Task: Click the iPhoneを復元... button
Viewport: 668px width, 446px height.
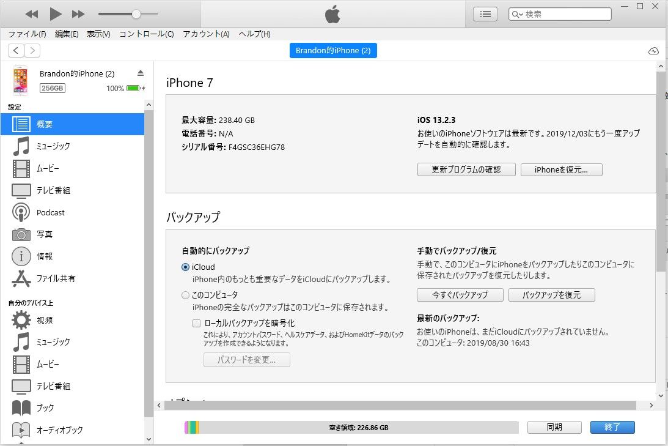Action: tap(562, 169)
